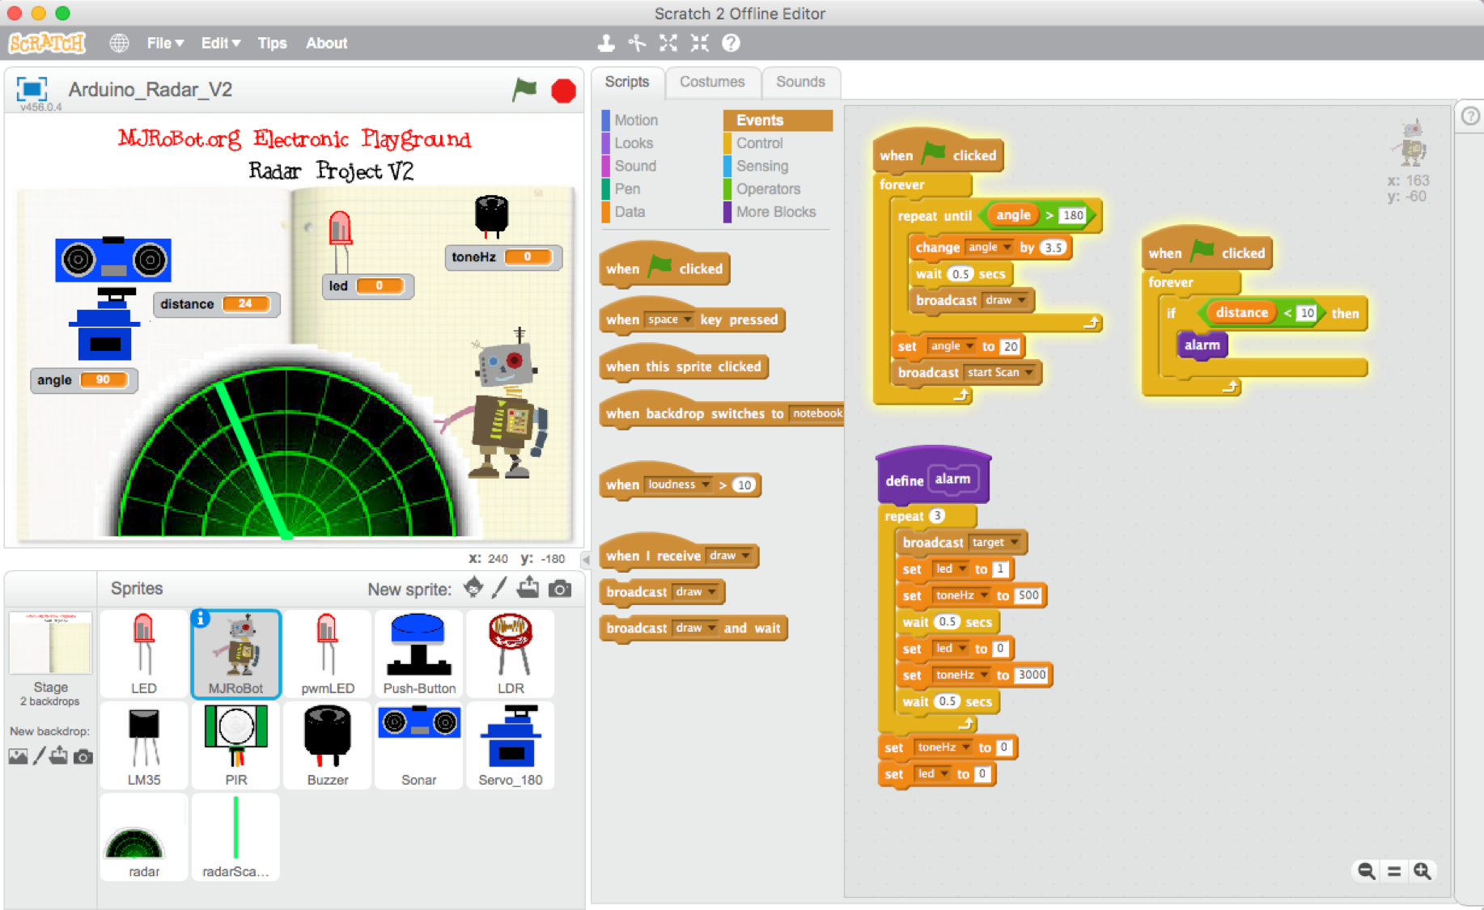Switch to the Costumes tab
Image resolution: width=1484 pixels, height=910 pixels.
(x=713, y=82)
